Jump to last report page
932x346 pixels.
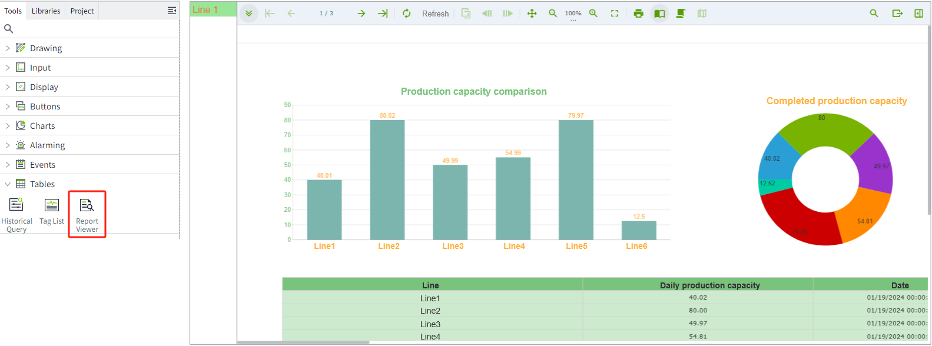(383, 14)
